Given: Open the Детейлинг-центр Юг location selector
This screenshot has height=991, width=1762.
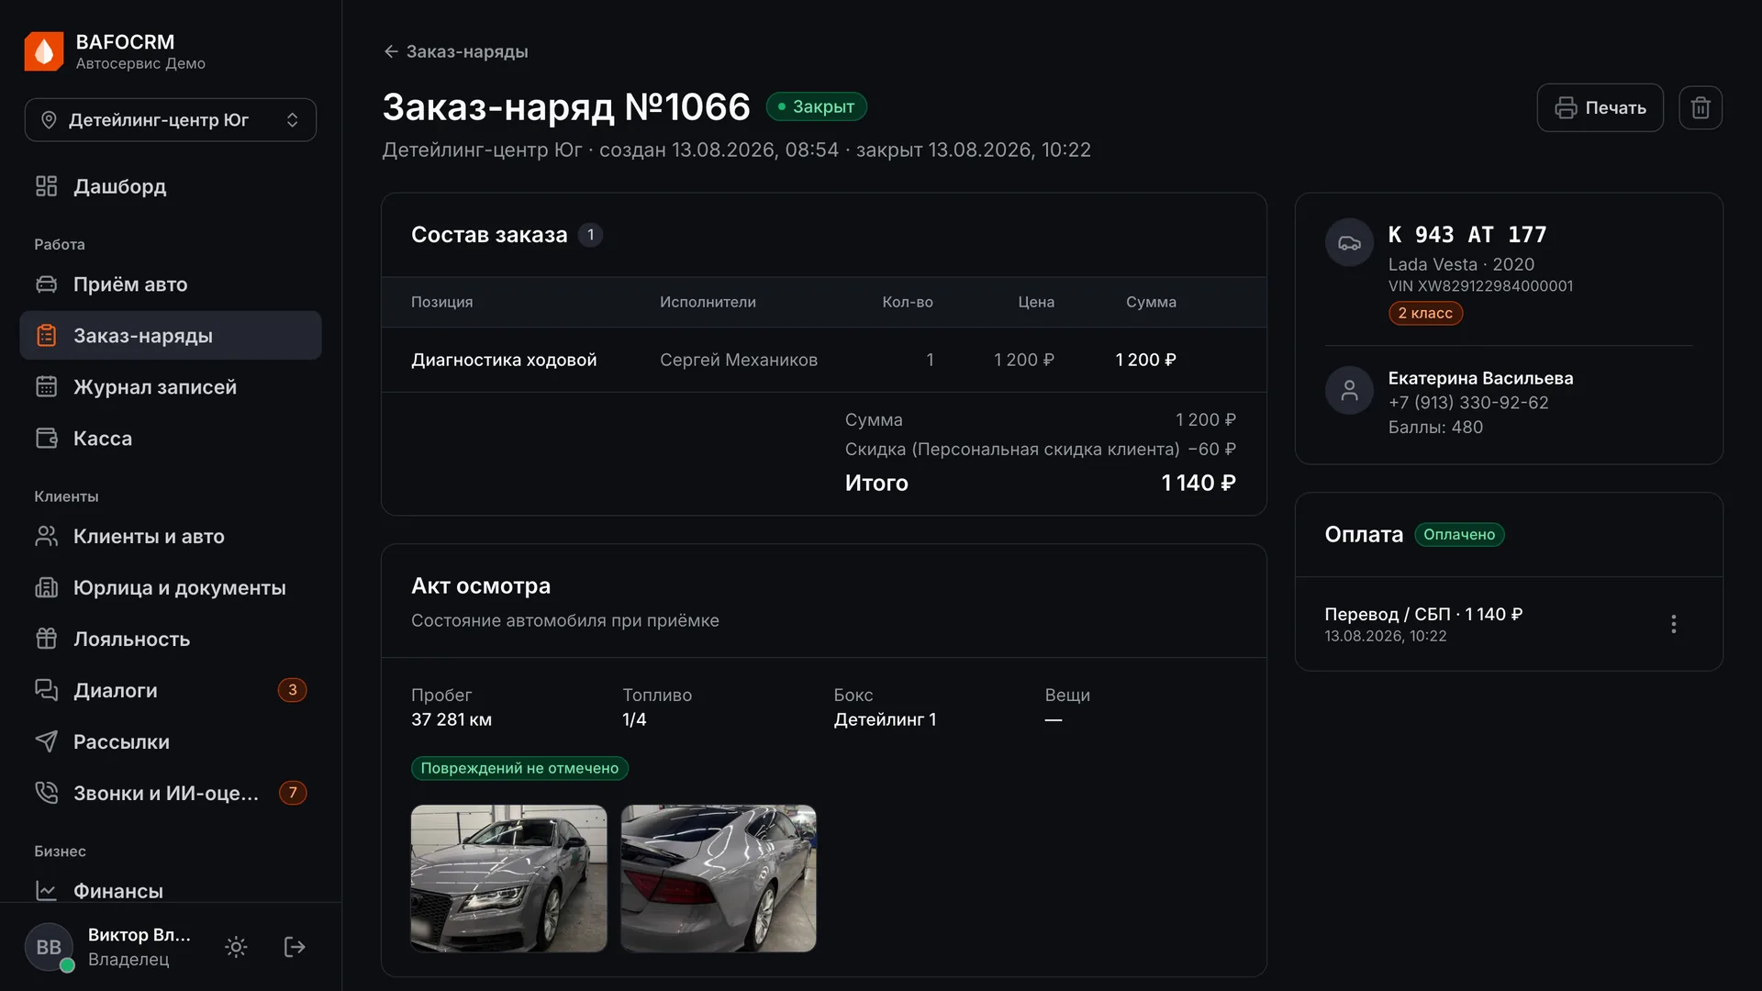Looking at the screenshot, I should pyautogui.click(x=171, y=120).
